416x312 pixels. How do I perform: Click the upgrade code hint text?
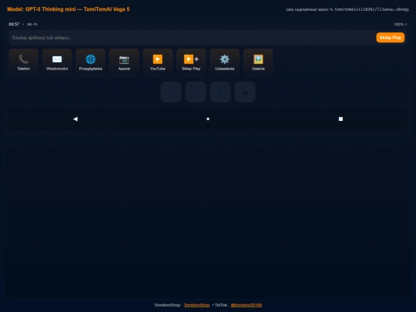coord(347,9)
